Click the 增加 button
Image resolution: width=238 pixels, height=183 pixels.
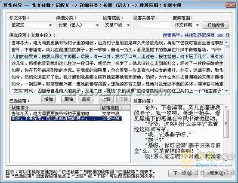pyautogui.click(x=49, y=99)
